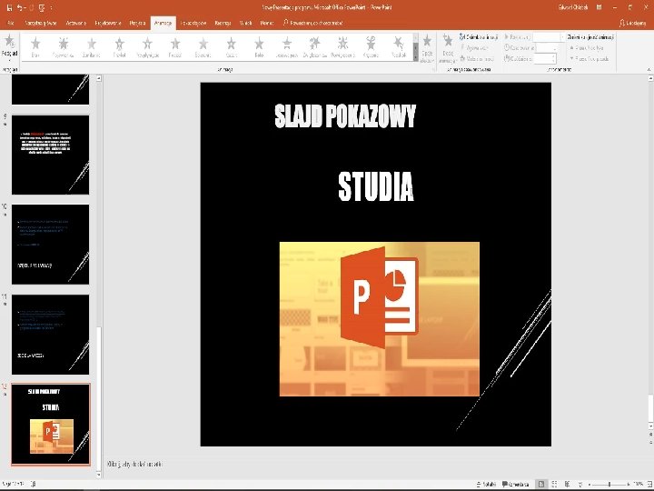This screenshot has height=491, width=654.
Task: Select the Powiększenie (Zoom) animation
Action: click(x=342, y=46)
